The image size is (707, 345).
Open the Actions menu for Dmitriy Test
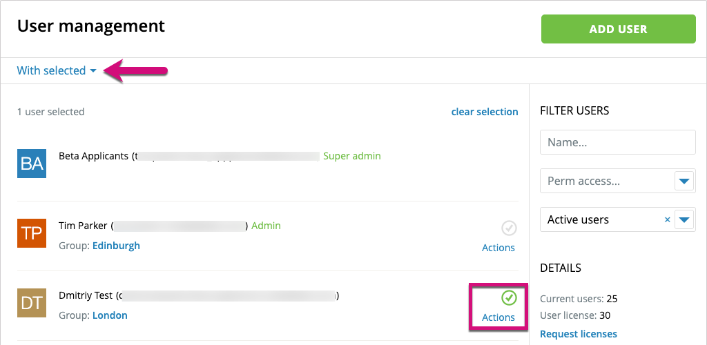point(498,317)
